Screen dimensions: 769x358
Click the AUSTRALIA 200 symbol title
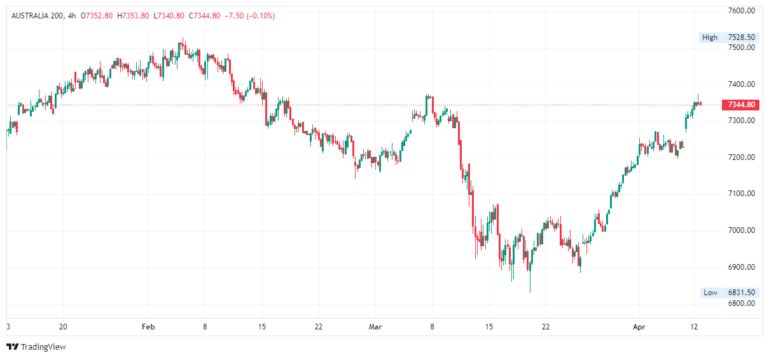[x=37, y=16]
